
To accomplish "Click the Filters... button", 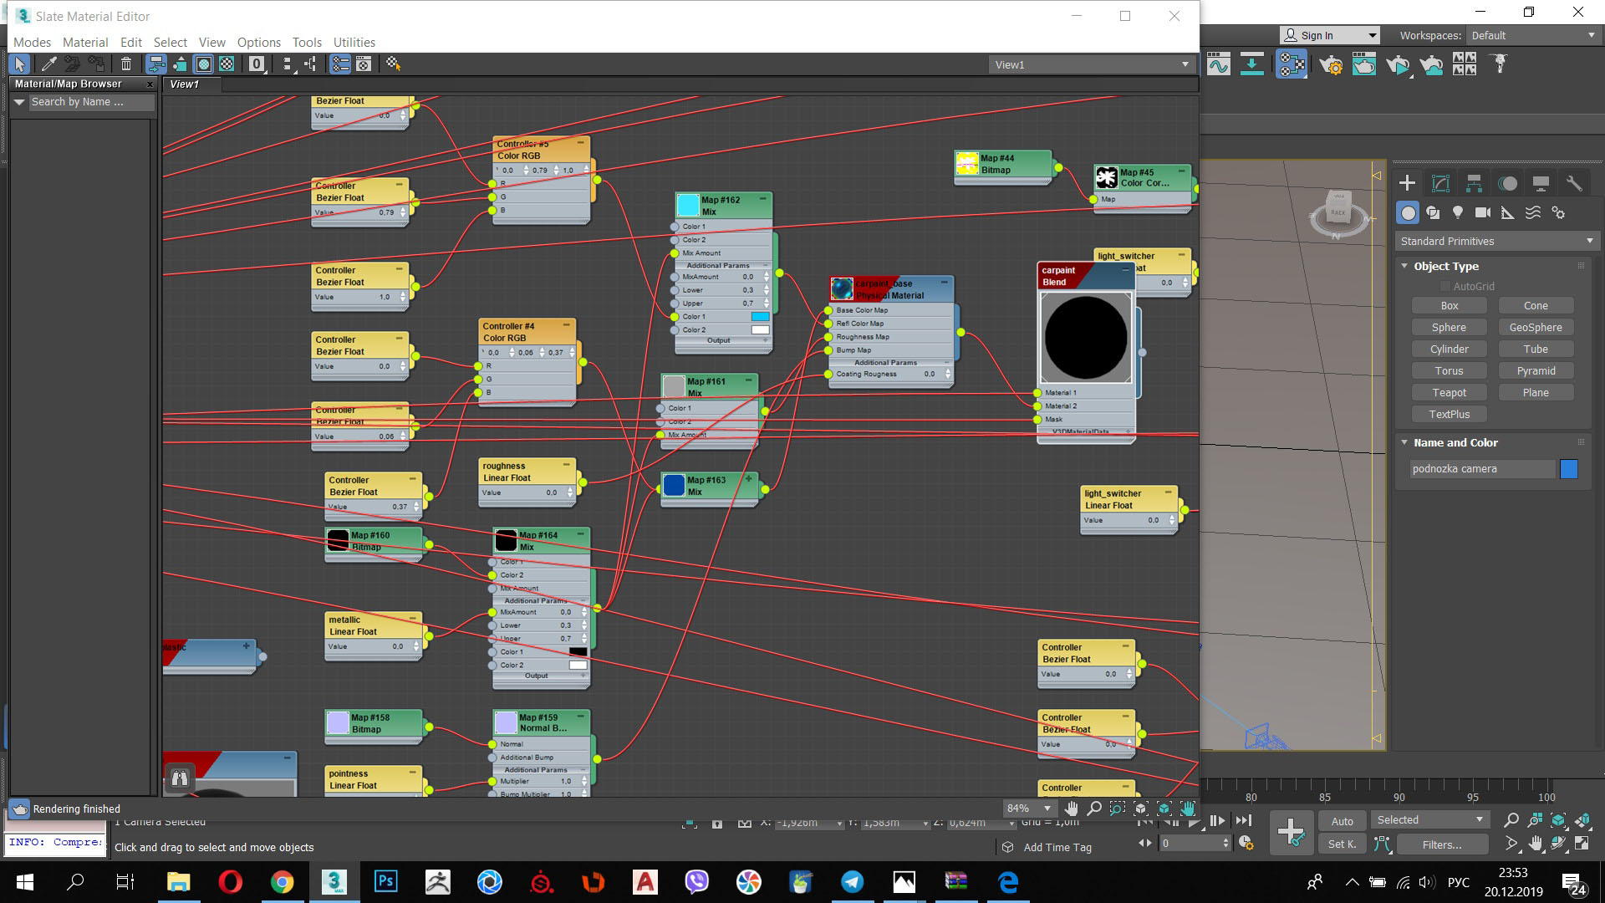I will [x=1442, y=844].
